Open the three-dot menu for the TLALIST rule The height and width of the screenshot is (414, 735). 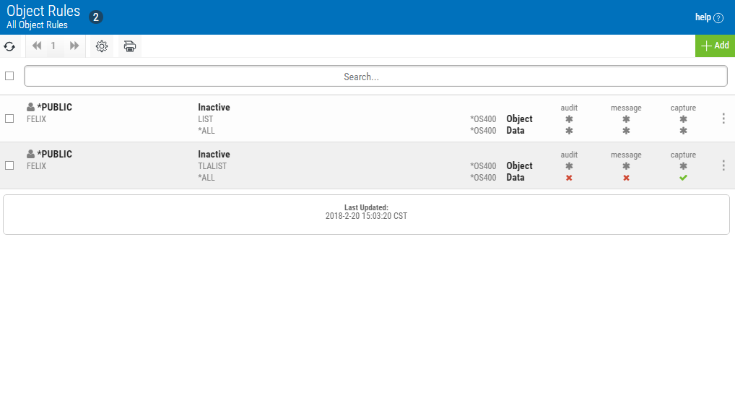[723, 165]
